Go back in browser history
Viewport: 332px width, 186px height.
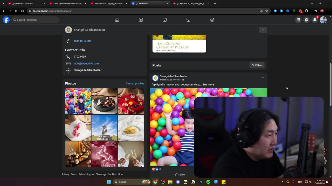pyautogui.click(x=4, y=11)
